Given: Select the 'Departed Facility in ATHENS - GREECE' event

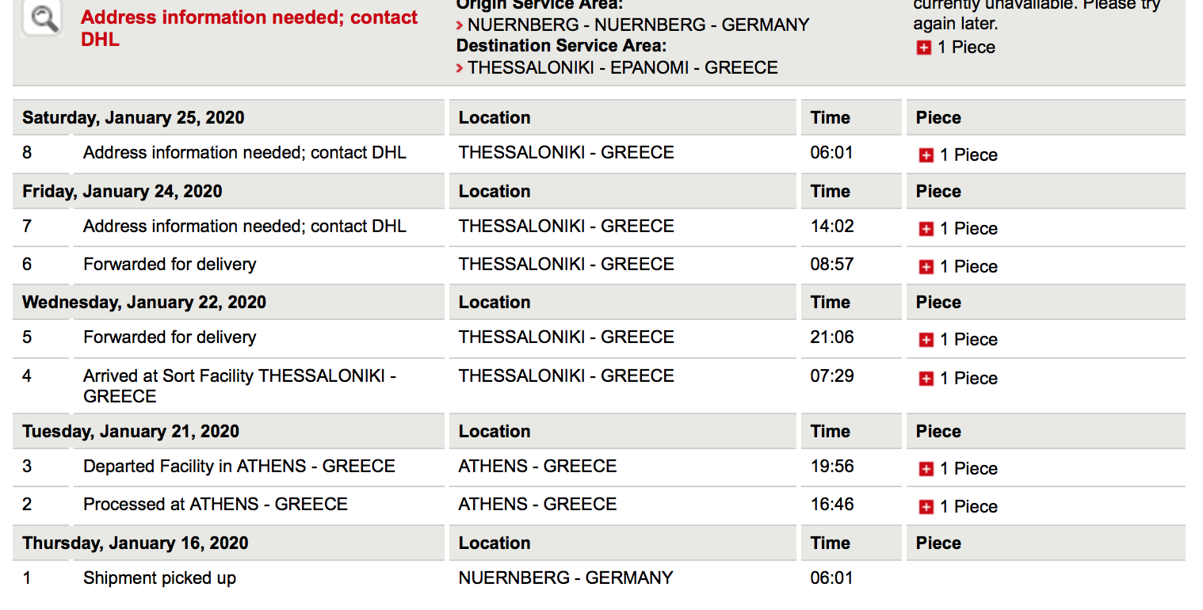Looking at the screenshot, I should click(239, 466).
